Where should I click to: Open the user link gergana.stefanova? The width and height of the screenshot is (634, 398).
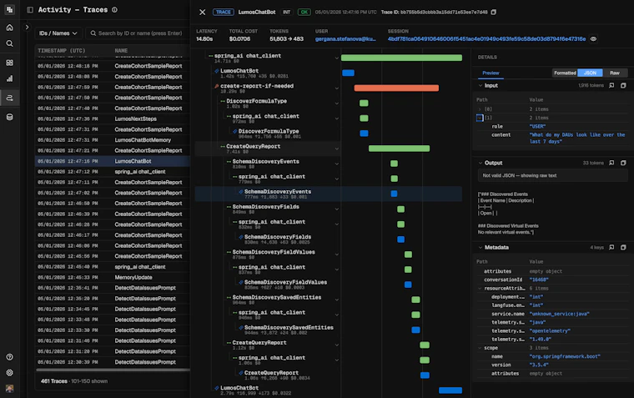coord(345,39)
